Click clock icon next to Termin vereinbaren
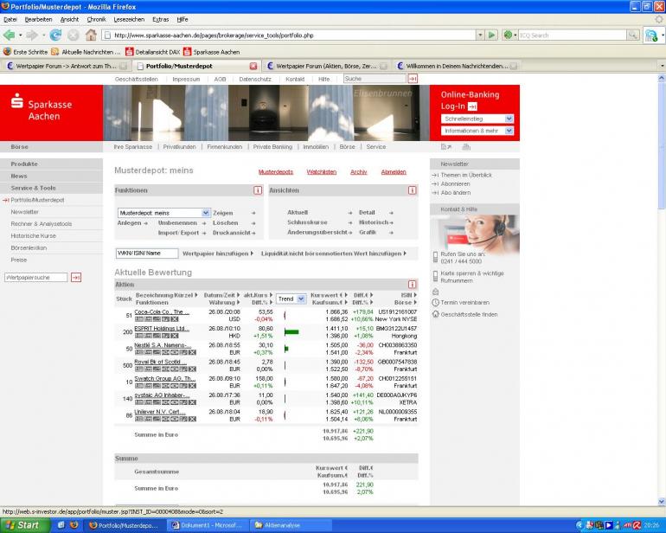Viewport: 666px width, 533px height. pos(435,302)
